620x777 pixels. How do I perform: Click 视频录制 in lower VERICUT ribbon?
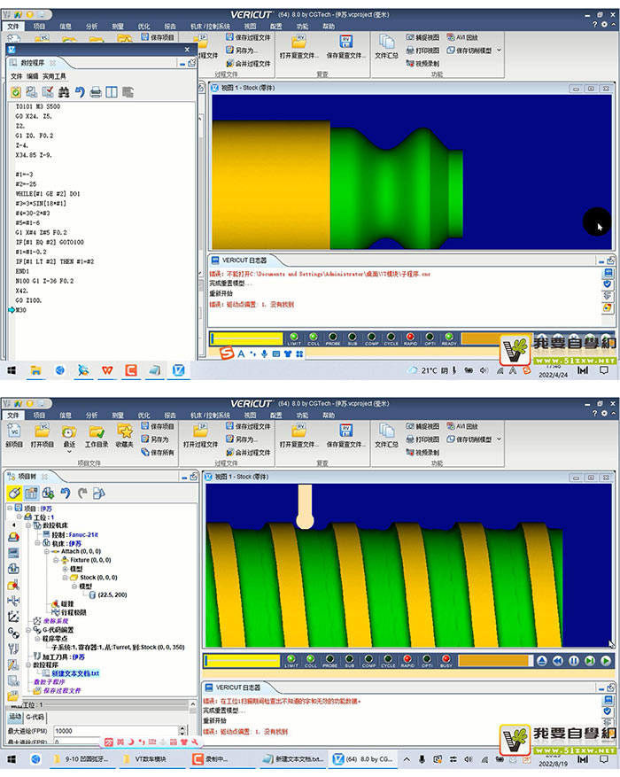coord(422,453)
